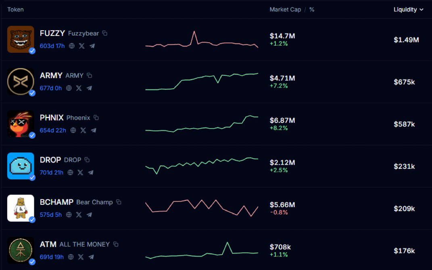Select the FUZZY ticker name
The image size is (432, 270).
pos(52,33)
